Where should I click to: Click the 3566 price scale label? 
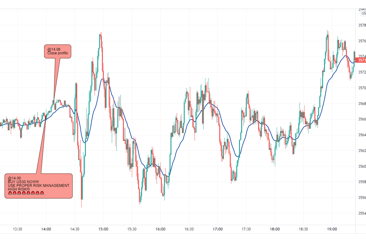(362, 119)
